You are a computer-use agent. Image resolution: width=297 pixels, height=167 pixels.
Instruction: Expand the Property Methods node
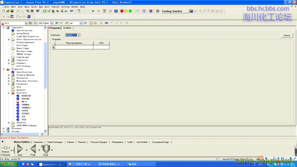pos(9,75)
